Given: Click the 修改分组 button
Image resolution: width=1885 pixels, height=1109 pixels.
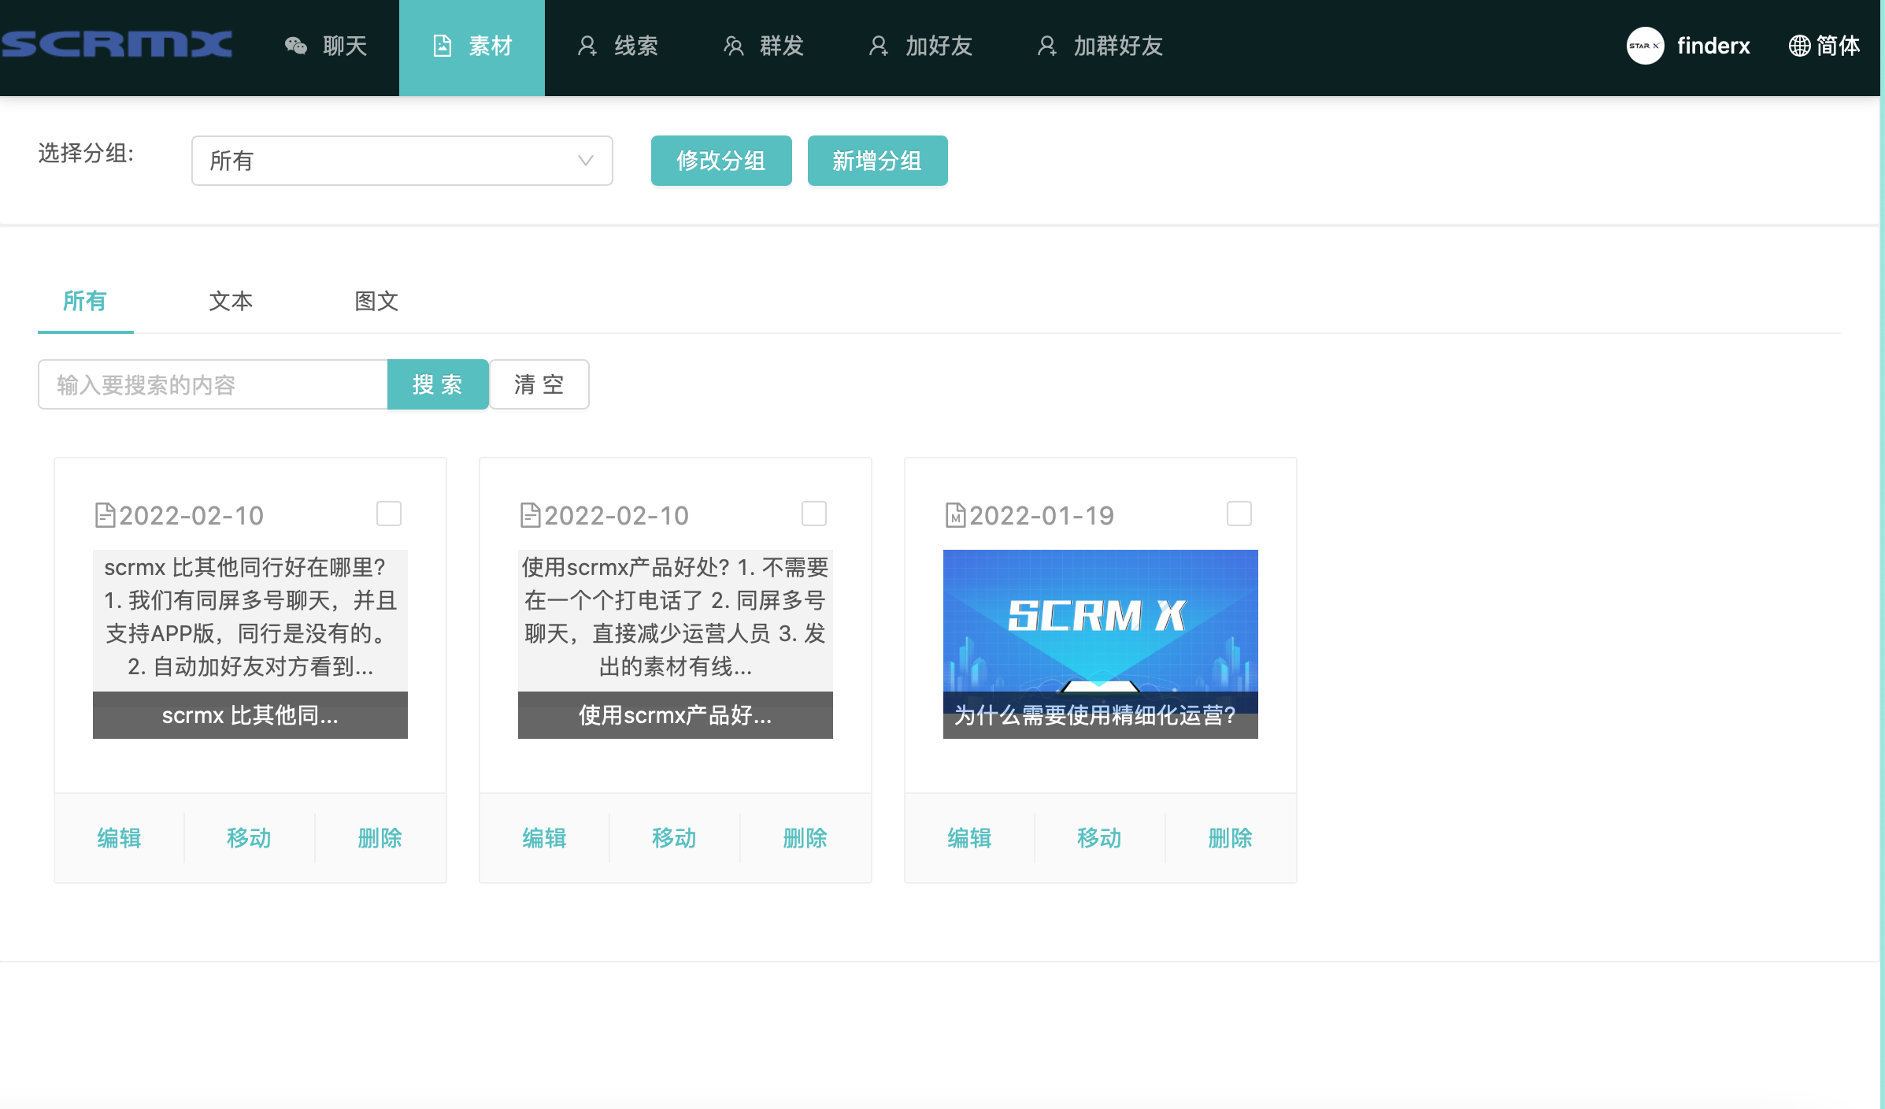Looking at the screenshot, I should pyautogui.click(x=721, y=161).
